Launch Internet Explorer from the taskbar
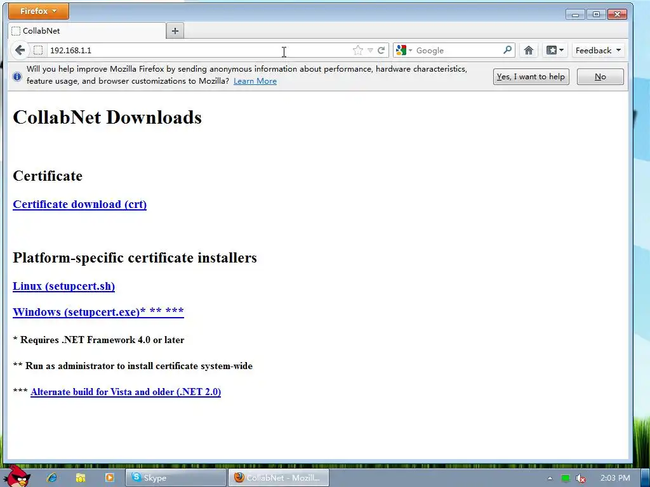This screenshot has height=487, width=650. point(52,477)
